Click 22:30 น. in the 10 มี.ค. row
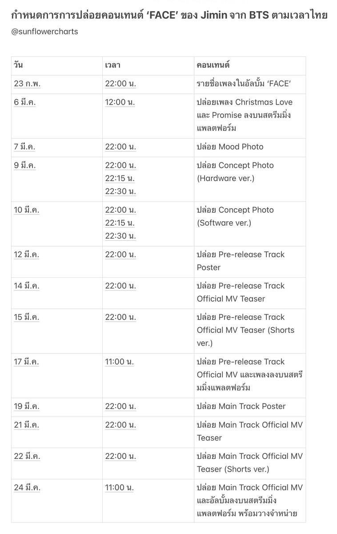 coord(120,236)
